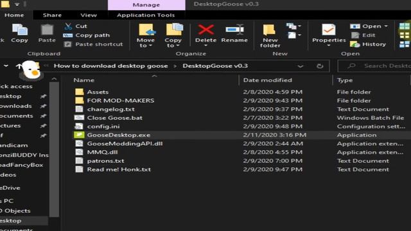The width and height of the screenshot is (411, 231).
Task: Select the Manage contextual tab
Action: coord(146,4)
